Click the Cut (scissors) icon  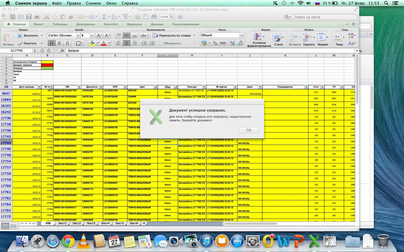coord(47,17)
